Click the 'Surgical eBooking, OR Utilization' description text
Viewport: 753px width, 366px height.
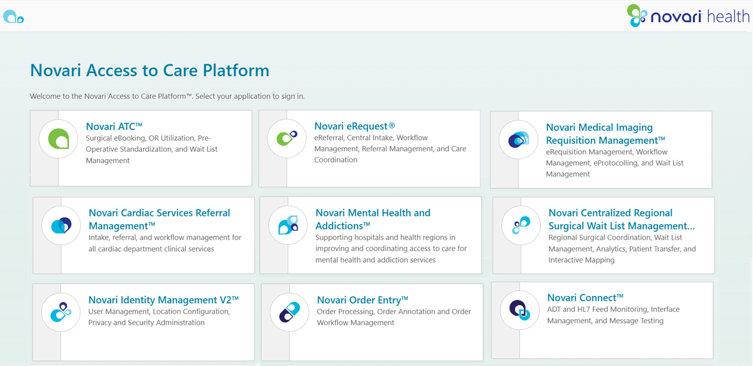tap(152, 149)
